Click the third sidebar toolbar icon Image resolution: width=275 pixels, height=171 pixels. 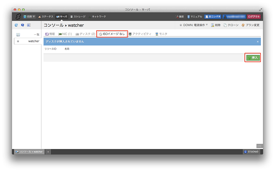29,25
